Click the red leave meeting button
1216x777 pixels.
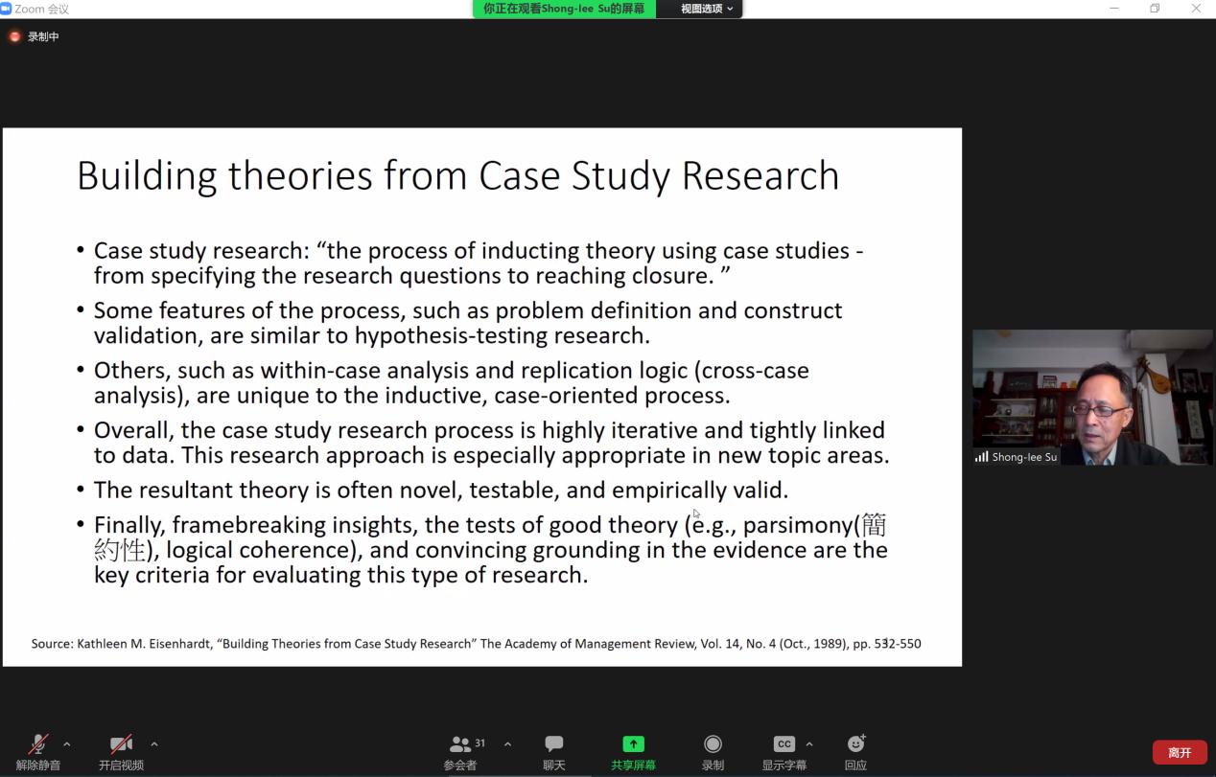coord(1179,752)
